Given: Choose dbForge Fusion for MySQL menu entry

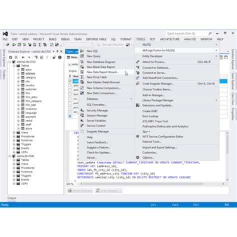Looking at the screenshot, I should (177, 50).
